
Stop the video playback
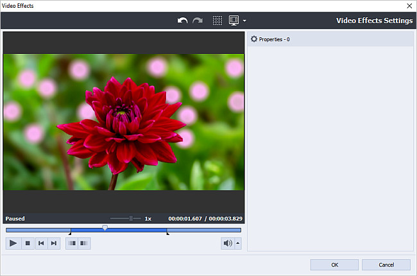[28, 243]
